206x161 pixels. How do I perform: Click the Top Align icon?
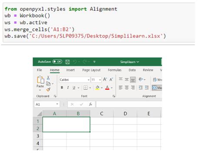[120, 79]
